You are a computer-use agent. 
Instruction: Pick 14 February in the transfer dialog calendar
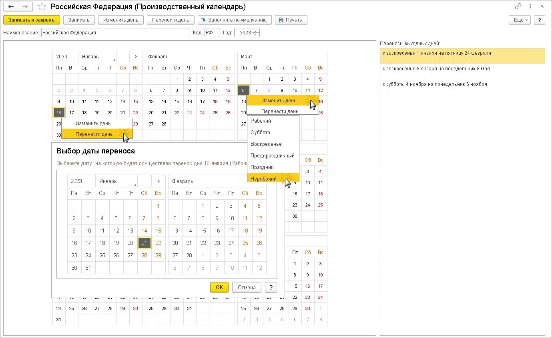[x=189, y=231]
